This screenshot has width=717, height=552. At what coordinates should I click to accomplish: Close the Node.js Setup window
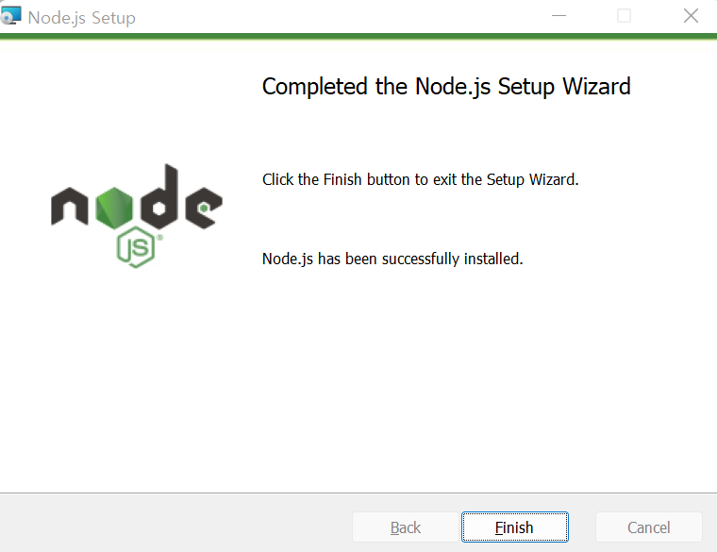pyautogui.click(x=691, y=16)
